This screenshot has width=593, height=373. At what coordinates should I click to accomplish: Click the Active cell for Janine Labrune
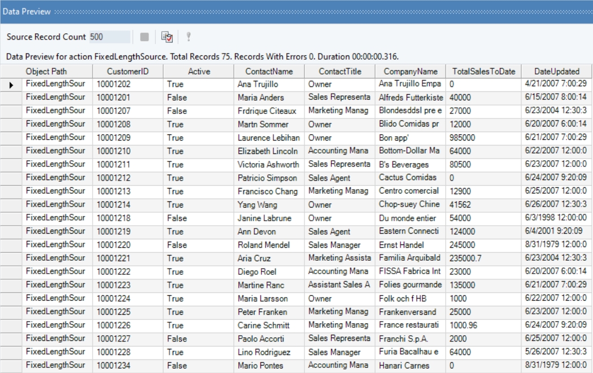[199, 218]
